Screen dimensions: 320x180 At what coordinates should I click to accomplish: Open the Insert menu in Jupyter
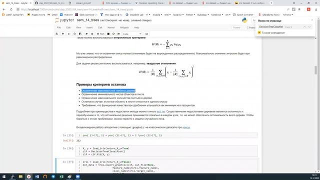(x=89, y=27)
